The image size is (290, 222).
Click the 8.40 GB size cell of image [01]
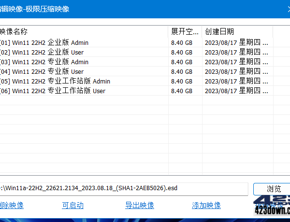click(182, 42)
